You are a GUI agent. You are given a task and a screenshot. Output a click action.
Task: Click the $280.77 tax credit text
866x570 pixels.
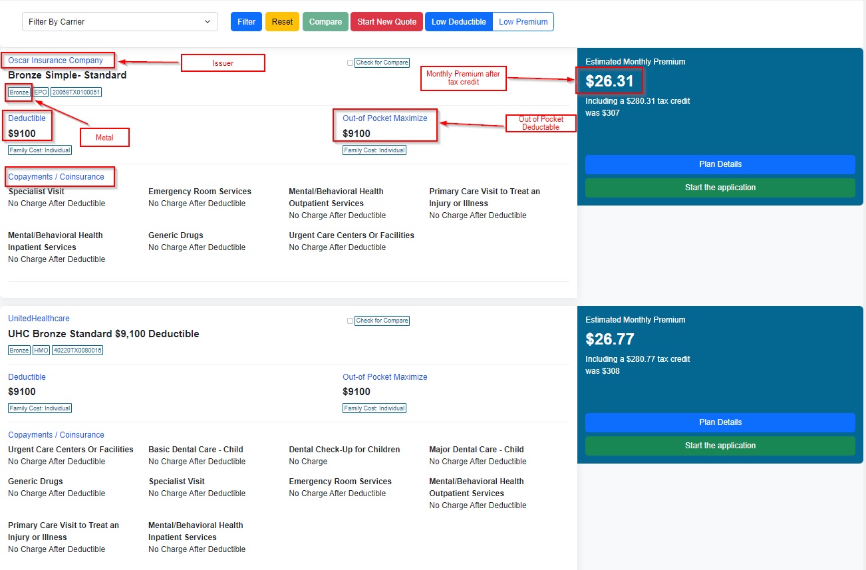click(638, 359)
